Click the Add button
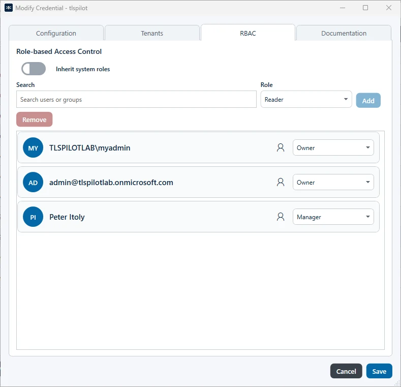This screenshot has width=401, height=387. point(368,101)
